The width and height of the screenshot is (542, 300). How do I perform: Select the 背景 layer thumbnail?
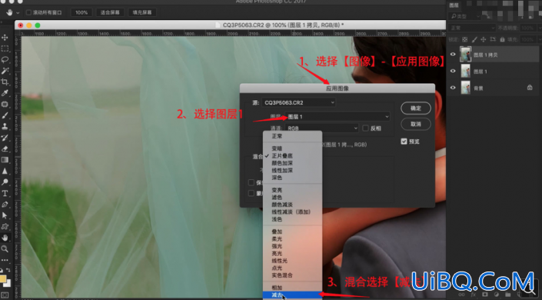(x=466, y=88)
